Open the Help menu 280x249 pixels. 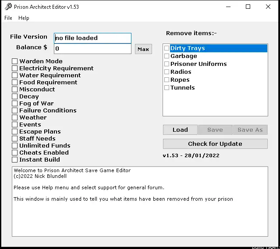click(x=24, y=18)
